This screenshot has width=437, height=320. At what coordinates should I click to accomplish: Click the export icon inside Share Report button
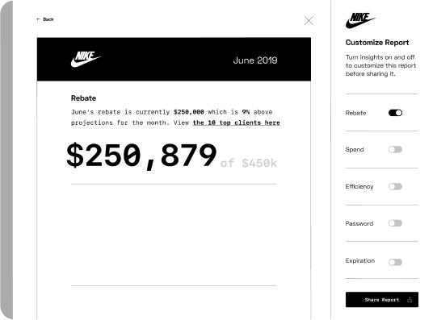point(410,300)
